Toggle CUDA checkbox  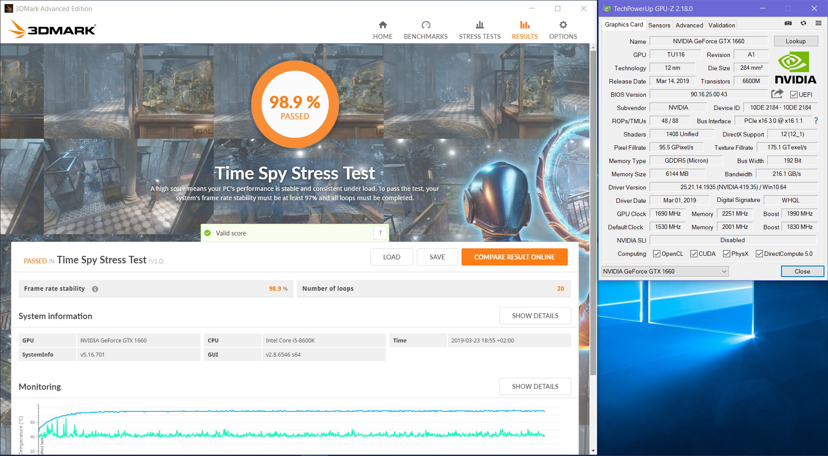(694, 254)
